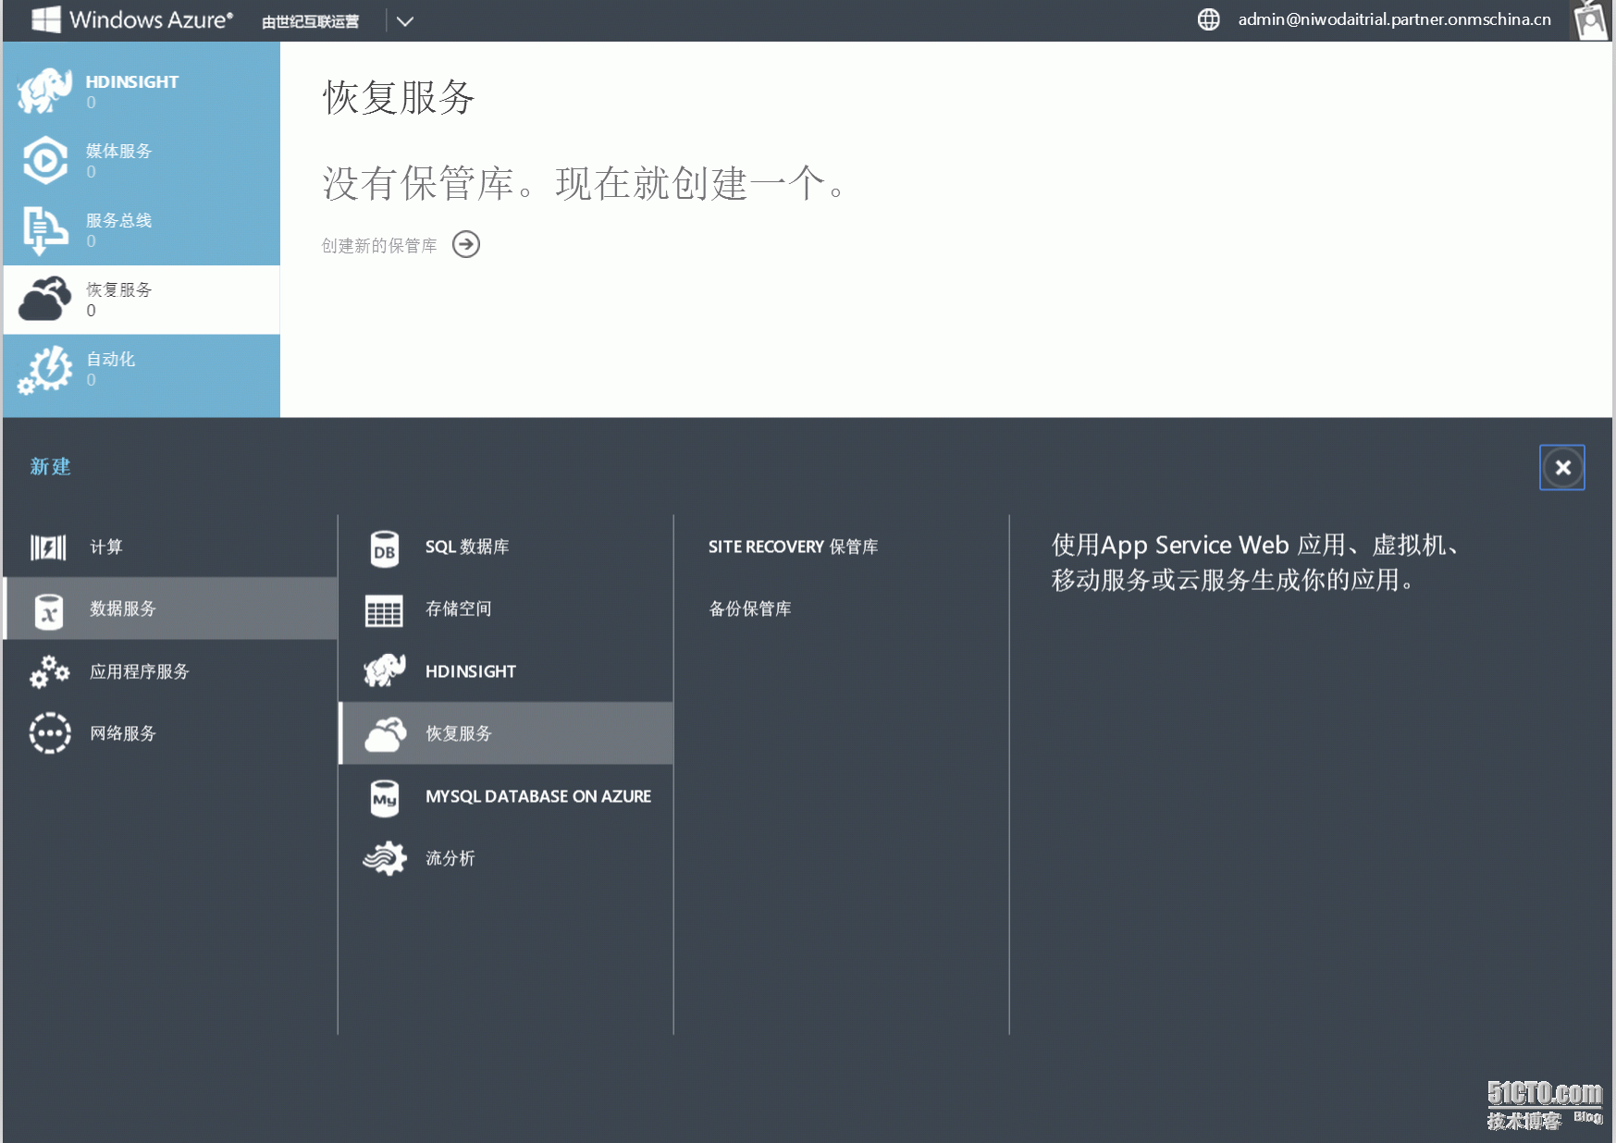1616x1143 pixels.
Task: Open the admin account email menu
Action: (x=1394, y=19)
